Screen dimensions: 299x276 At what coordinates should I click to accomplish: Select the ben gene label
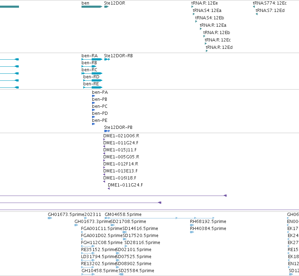click(x=85, y=3)
